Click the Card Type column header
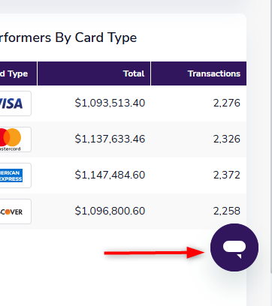This screenshot has height=306, width=272. [x=14, y=73]
